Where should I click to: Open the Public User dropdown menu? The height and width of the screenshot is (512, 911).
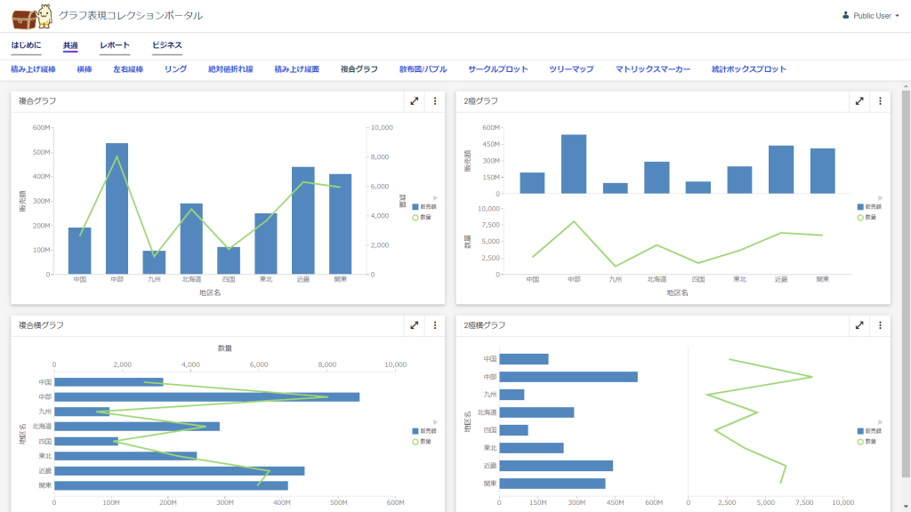coord(870,16)
